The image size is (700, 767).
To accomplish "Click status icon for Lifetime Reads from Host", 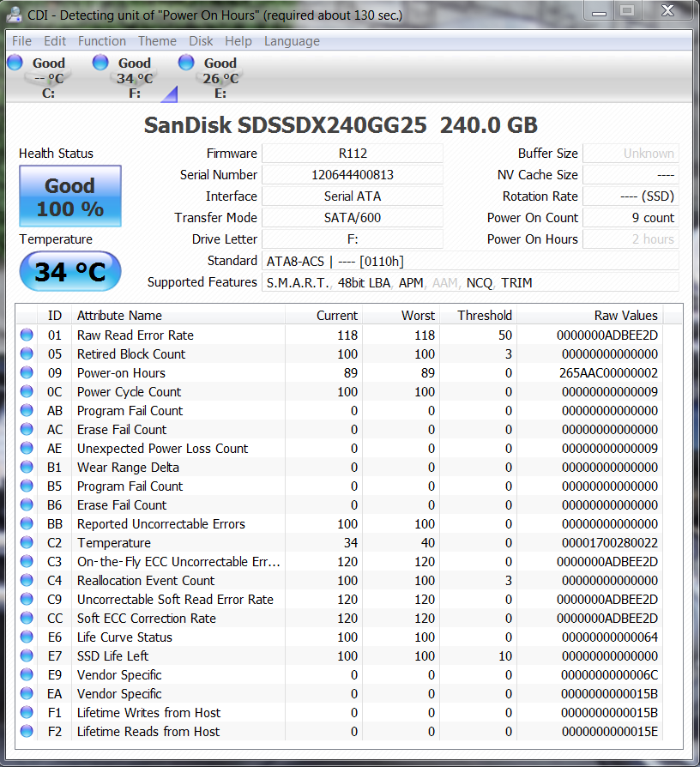I will [27, 732].
